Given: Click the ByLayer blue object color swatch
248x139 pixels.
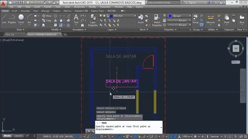Looking at the screenshot, I should pyautogui.click(x=170, y=16).
